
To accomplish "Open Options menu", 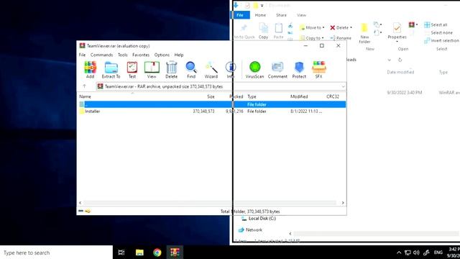I will [162, 55].
